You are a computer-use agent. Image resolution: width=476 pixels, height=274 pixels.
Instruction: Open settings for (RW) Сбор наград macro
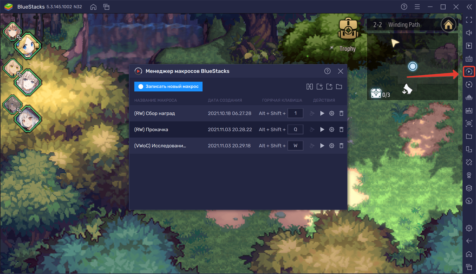tap(332, 113)
